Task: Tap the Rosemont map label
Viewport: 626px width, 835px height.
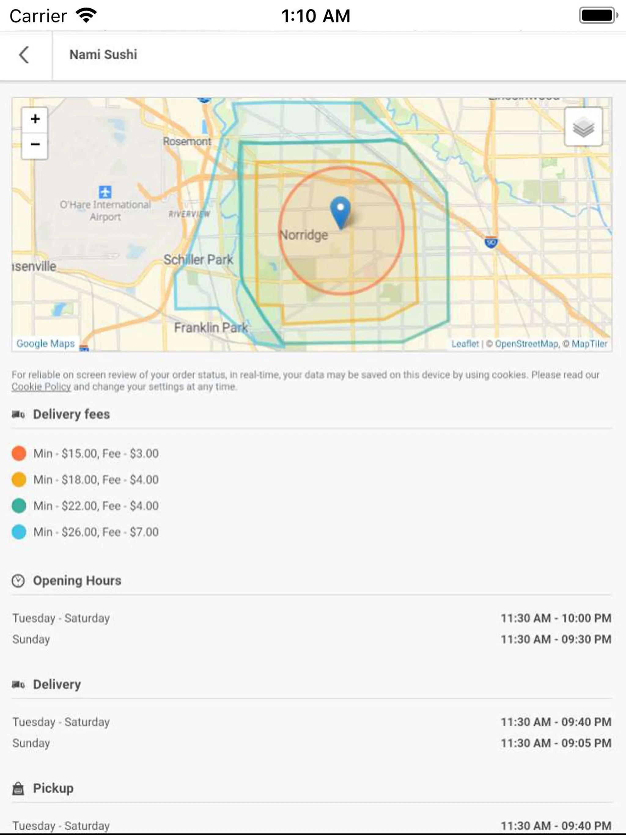Action: coord(187,142)
